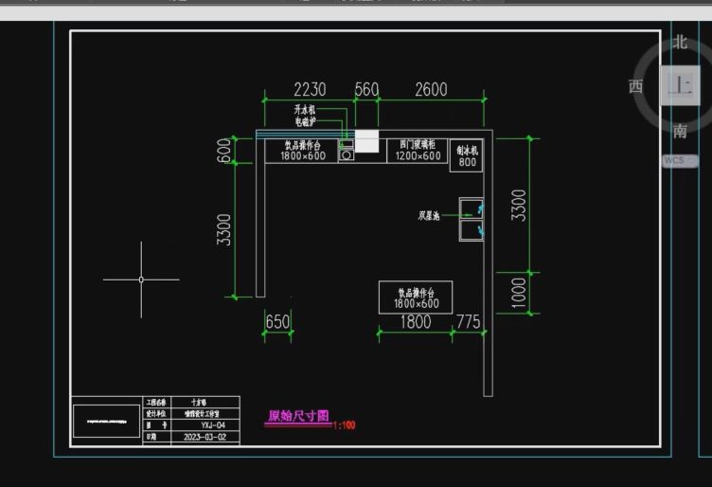Image resolution: width=712 pixels, height=487 pixels.
Task: Open the WCS coordinate system dropdown
Action: pyautogui.click(x=679, y=161)
